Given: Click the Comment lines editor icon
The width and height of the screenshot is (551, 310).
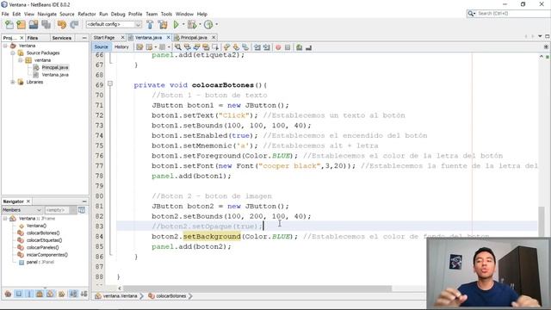Looking at the screenshot, I should pyautogui.click(x=299, y=47).
